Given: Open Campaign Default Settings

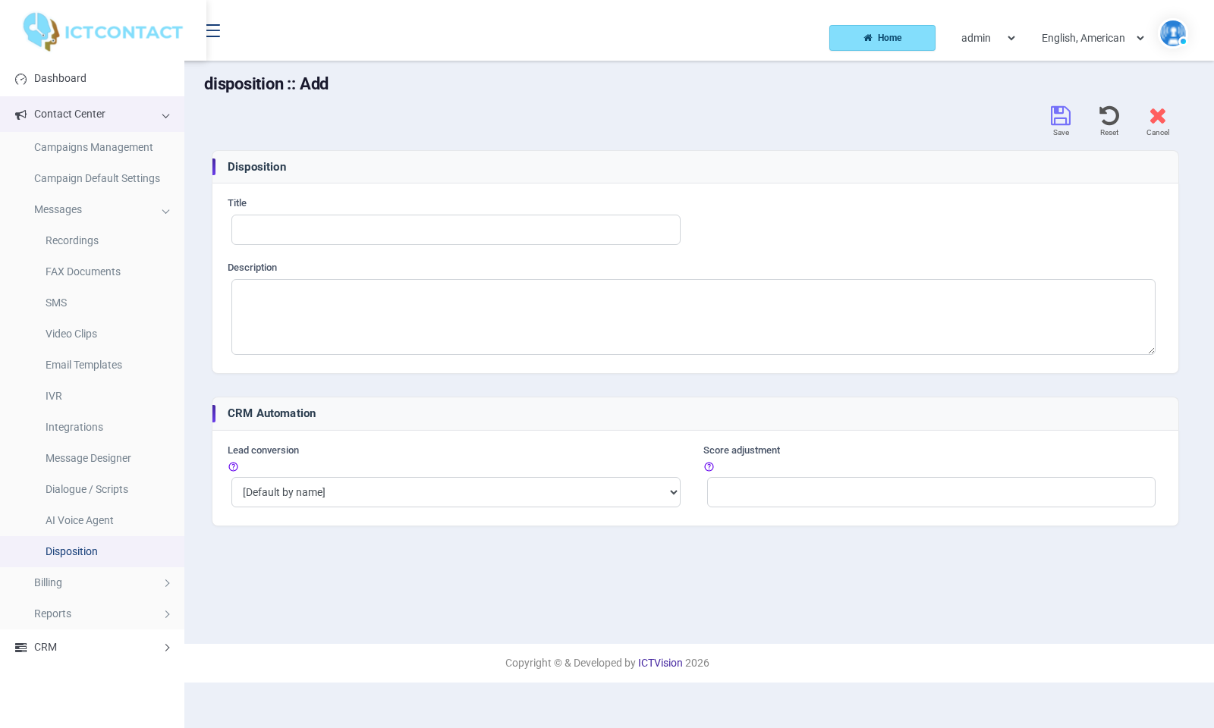Looking at the screenshot, I should click(x=97, y=178).
